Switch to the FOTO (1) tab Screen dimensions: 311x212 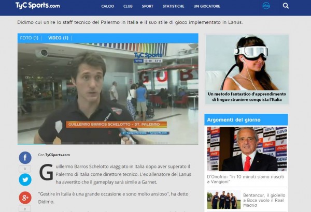[x=30, y=38]
